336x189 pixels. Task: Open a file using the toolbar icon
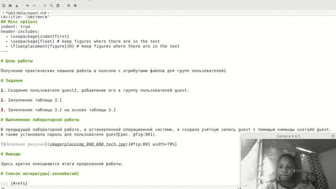10,6
